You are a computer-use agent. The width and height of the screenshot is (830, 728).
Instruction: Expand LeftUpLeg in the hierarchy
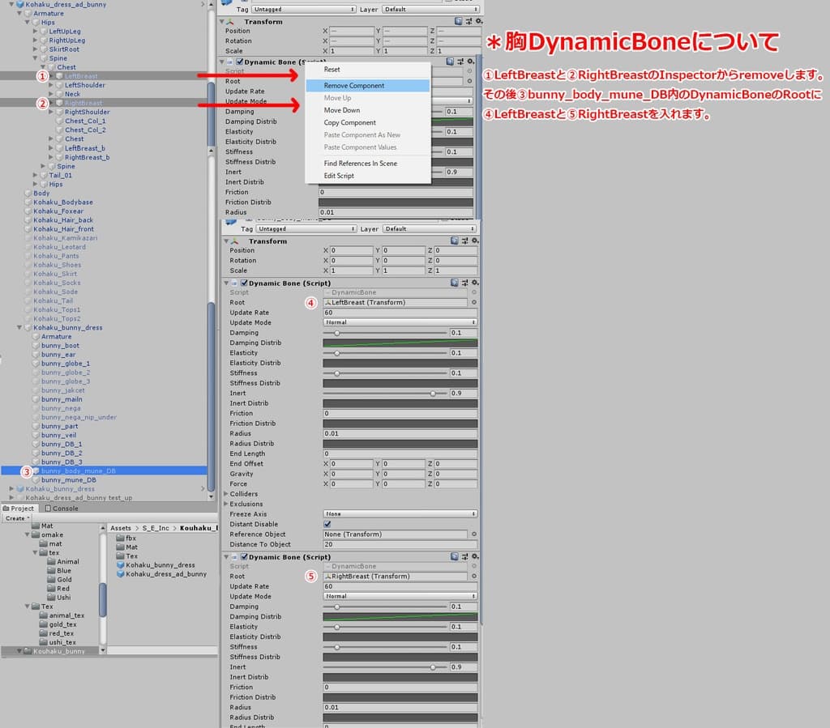36,32
